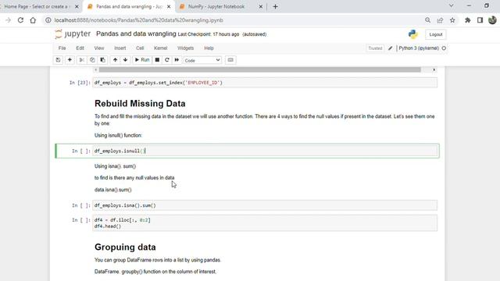Image resolution: width=500 pixels, height=281 pixels.
Task: Click the Python logo icon
Action: [x=413, y=34]
